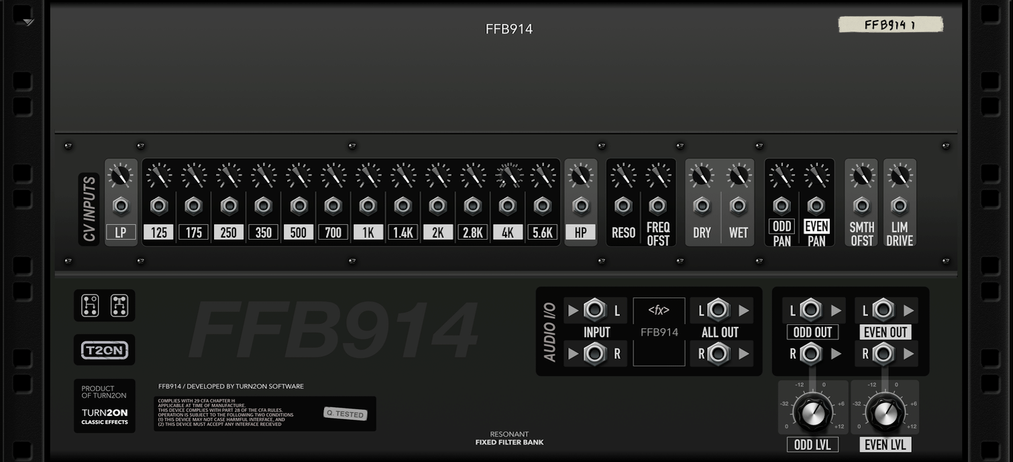This screenshot has height=462, width=1013.
Task: Click the Resonant Fixed Filter Bank caption
Action: click(x=509, y=438)
